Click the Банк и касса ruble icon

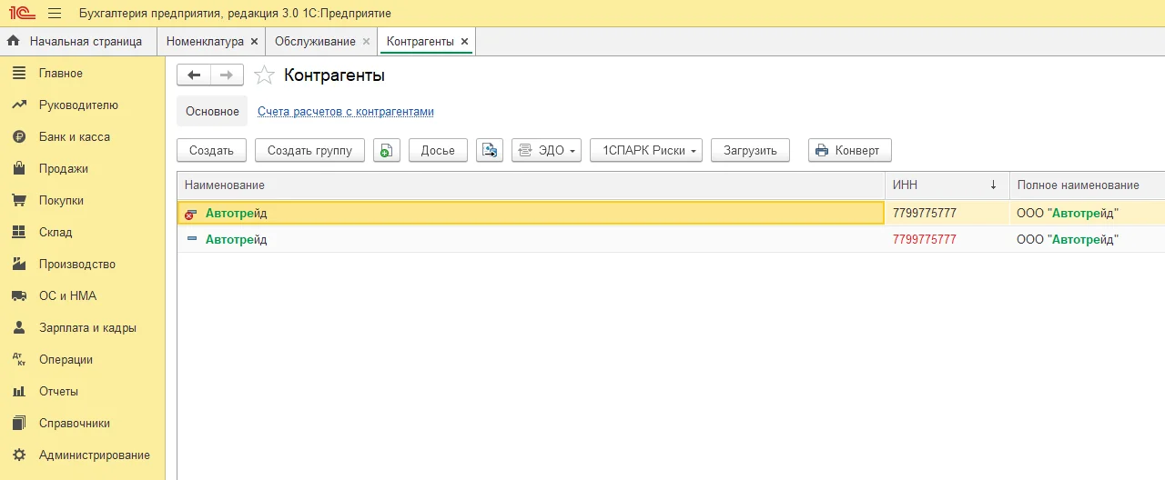click(18, 136)
